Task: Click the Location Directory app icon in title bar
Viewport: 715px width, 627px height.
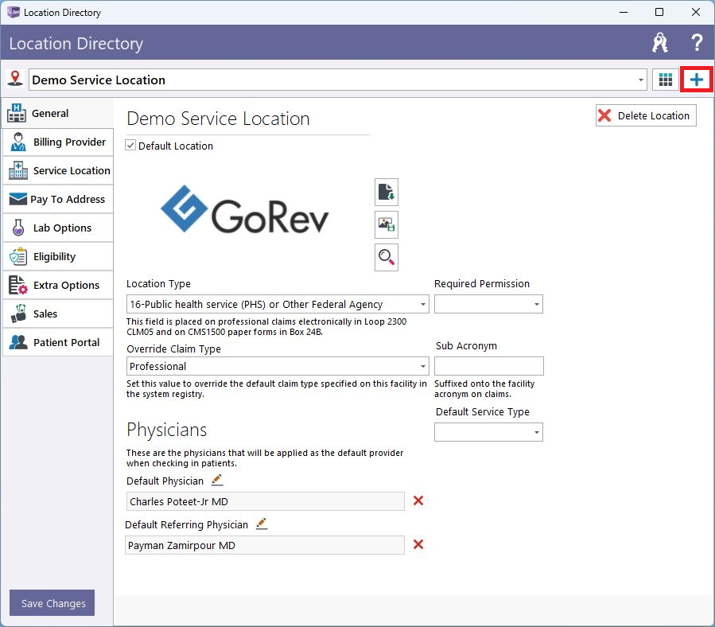Action: (x=14, y=12)
